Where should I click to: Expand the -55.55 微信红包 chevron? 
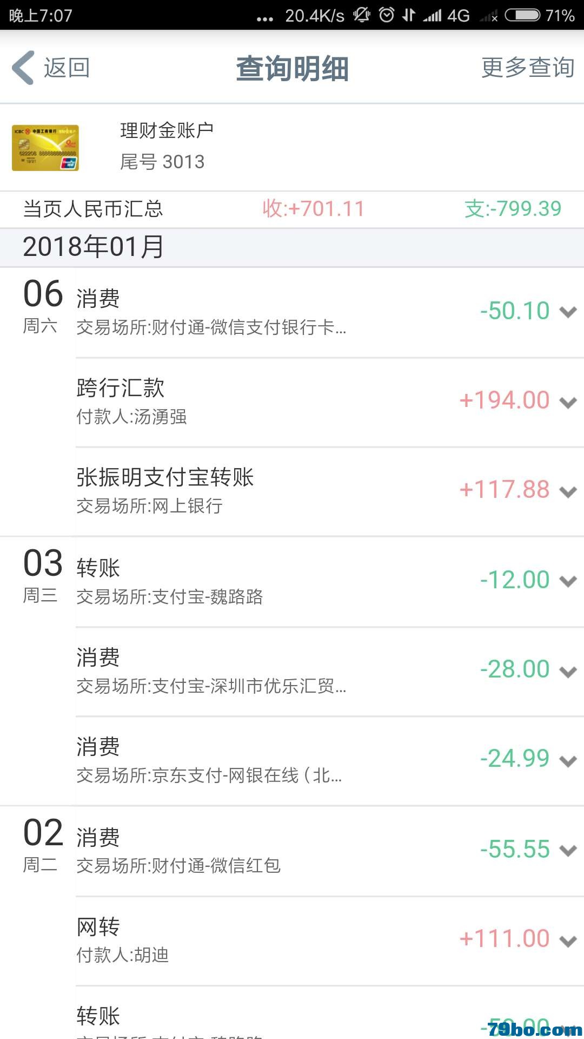tap(568, 851)
